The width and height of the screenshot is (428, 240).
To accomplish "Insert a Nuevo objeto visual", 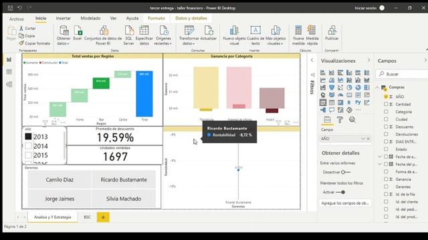I will [234, 35].
